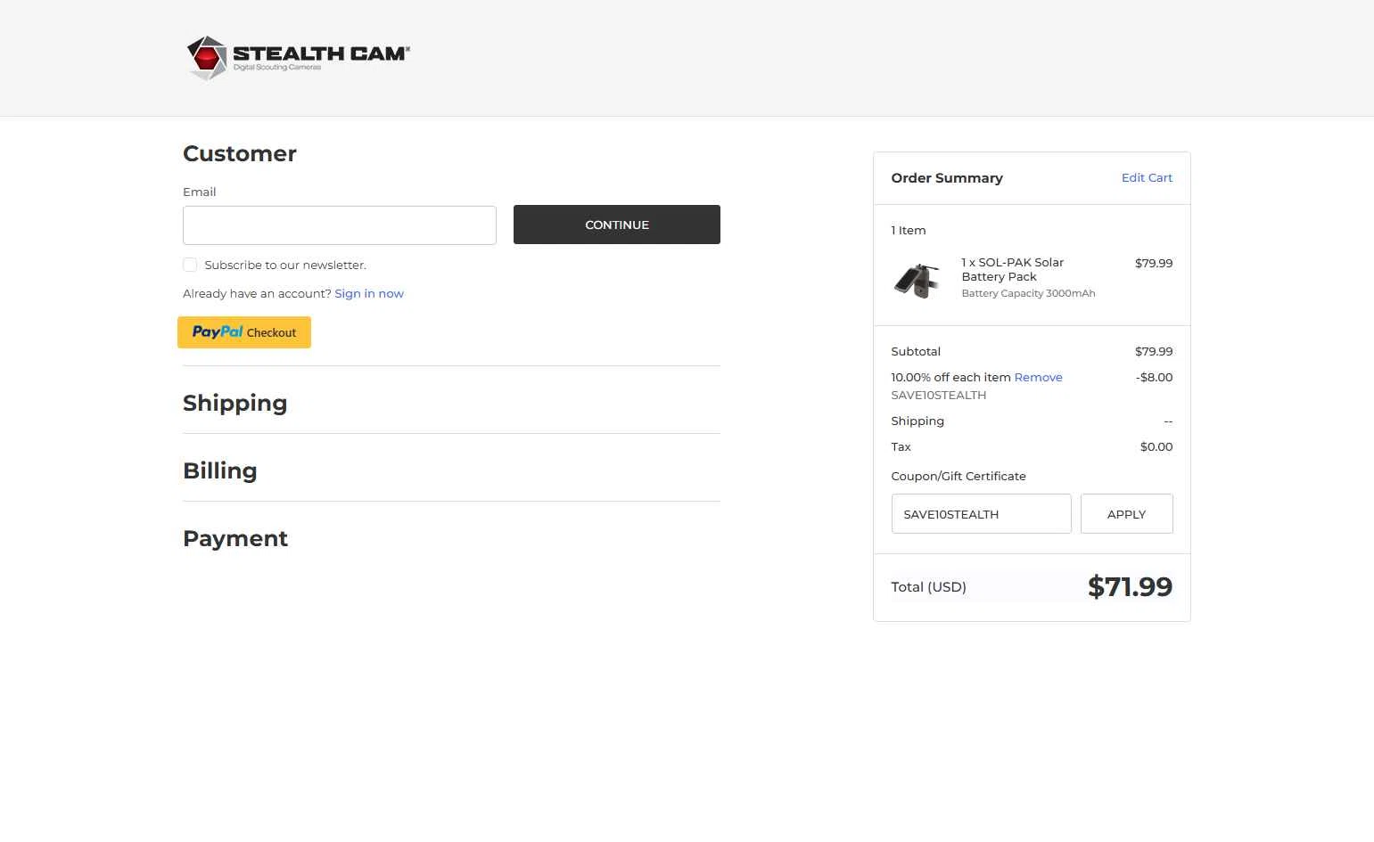Click the Billing section heading
This screenshot has width=1374, height=842.
click(220, 470)
